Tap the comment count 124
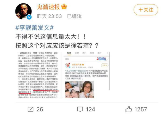The width and height of the screenshot is (165, 115). [x=90, y=109]
